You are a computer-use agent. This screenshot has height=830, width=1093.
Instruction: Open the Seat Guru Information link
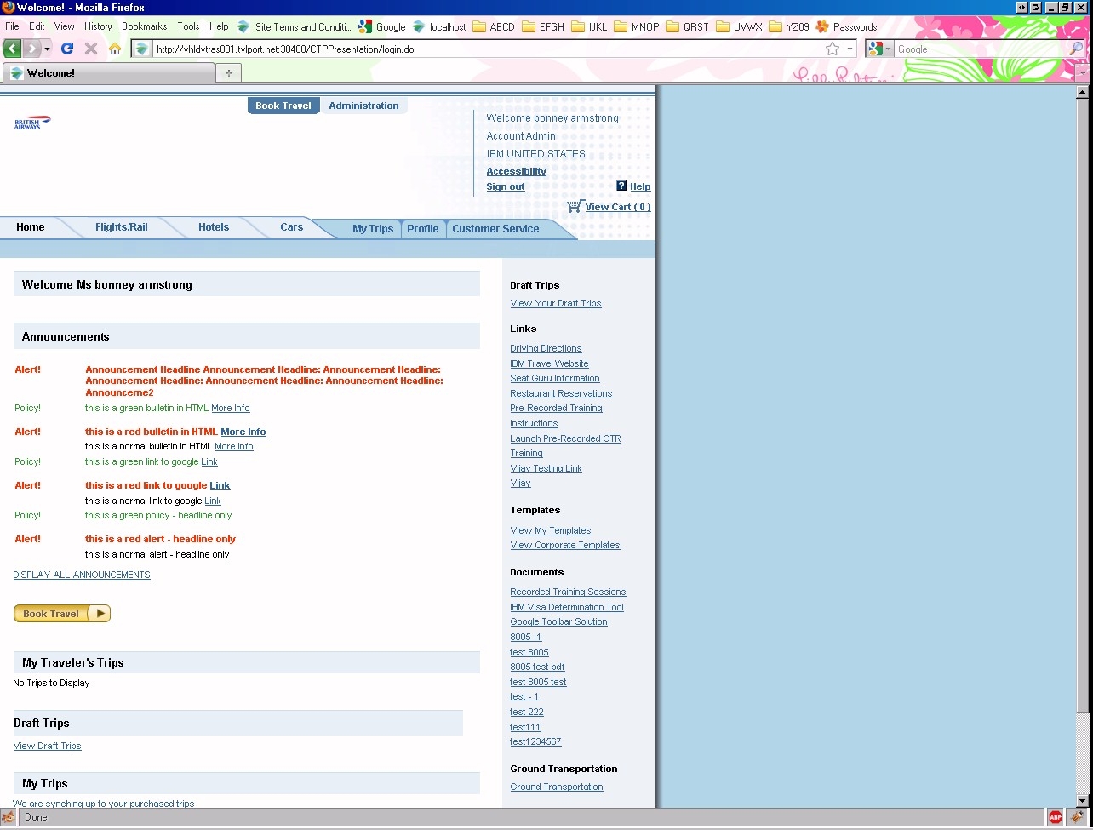coord(554,378)
